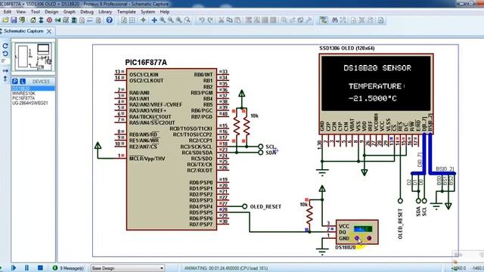Zoom to area magnifier icon

(187, 20)
